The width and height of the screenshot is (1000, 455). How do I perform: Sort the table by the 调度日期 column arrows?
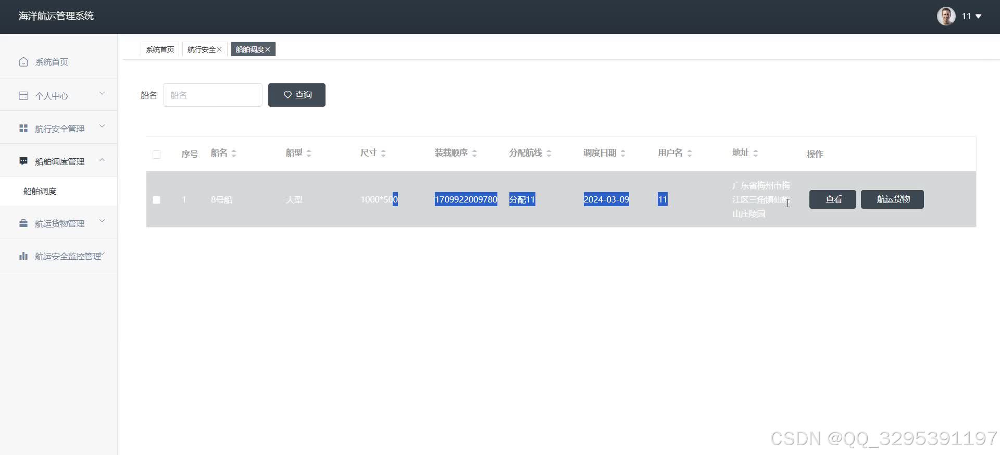coord(623,153)
